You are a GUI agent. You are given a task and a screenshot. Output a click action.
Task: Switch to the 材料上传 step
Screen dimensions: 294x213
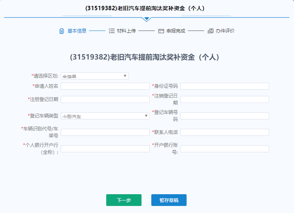tap(126, 31)
